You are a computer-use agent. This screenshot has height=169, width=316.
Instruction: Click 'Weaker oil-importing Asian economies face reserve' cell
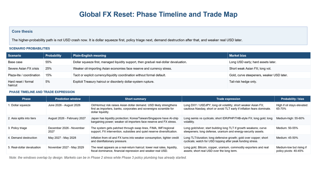(149, 68)
